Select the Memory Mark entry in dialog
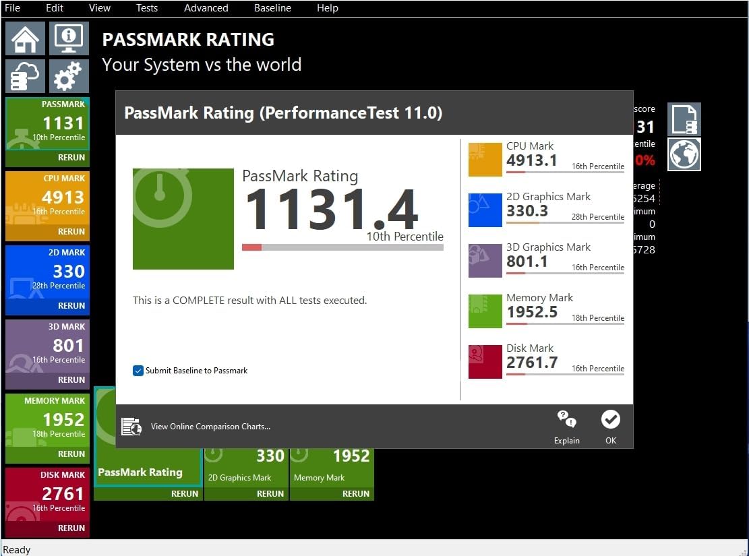749x556 pixels. click(x=539, y=298)
